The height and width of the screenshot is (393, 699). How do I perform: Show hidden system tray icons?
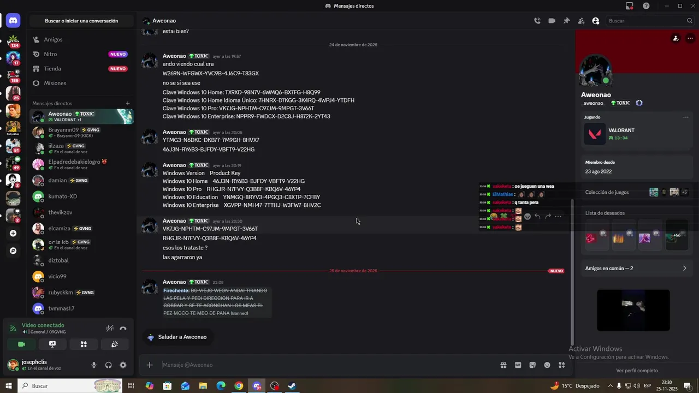(x=611, y=386)
